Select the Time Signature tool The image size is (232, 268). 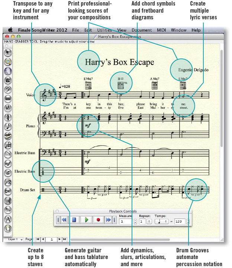tap(8, 117)
